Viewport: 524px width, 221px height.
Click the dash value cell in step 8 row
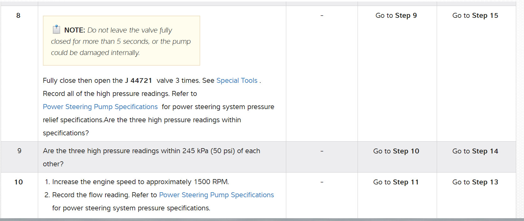[322, 16]
